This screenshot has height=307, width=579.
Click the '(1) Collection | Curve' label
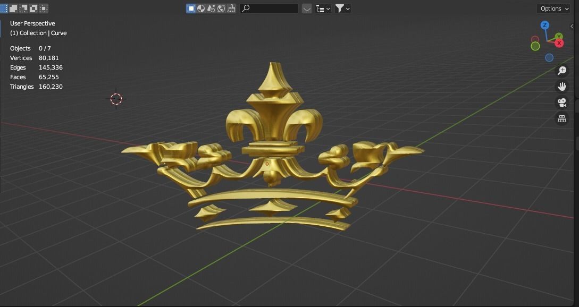pos(38,33)
